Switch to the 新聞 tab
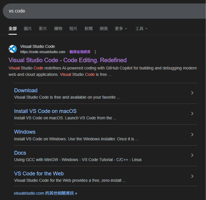 coord(88,29)
